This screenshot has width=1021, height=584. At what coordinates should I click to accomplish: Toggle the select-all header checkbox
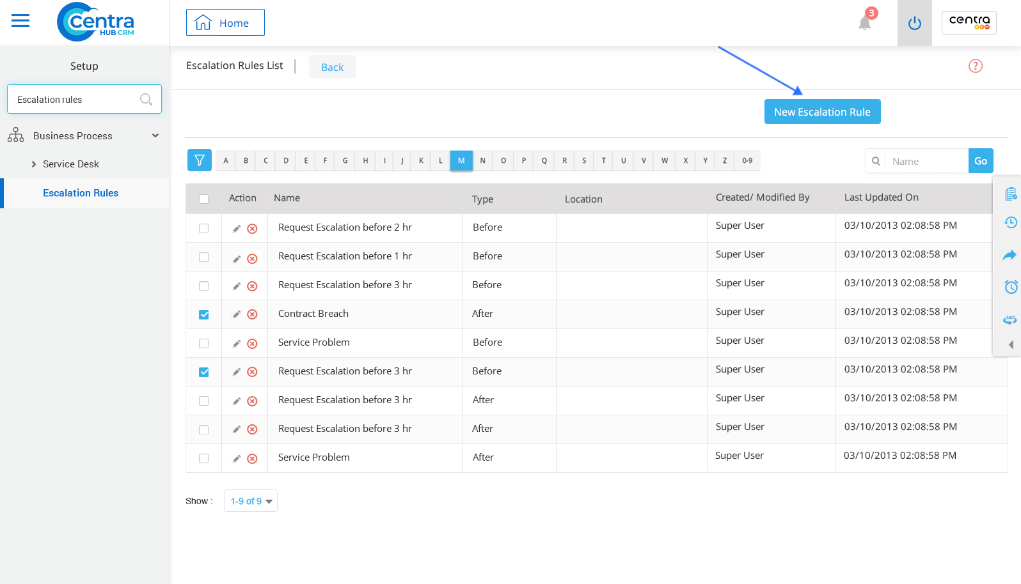[204, 199]
